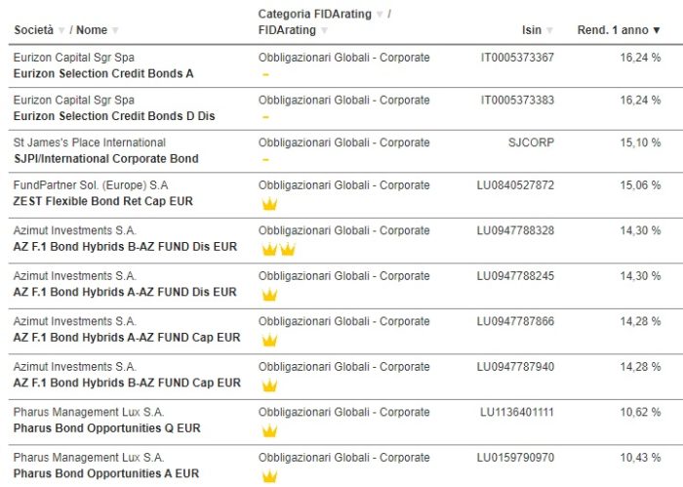Screen dimensions: 683x487
Task: Open AZ F.1 Bond Hybrids A-AZ FUND Dis EUR
Action: click(125, 292)
